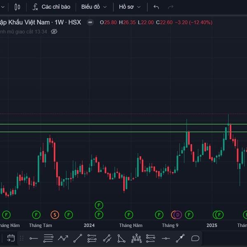Select the rounded shape lasso tool
This screenshot has width=247, height=247.
coord(195,238)
